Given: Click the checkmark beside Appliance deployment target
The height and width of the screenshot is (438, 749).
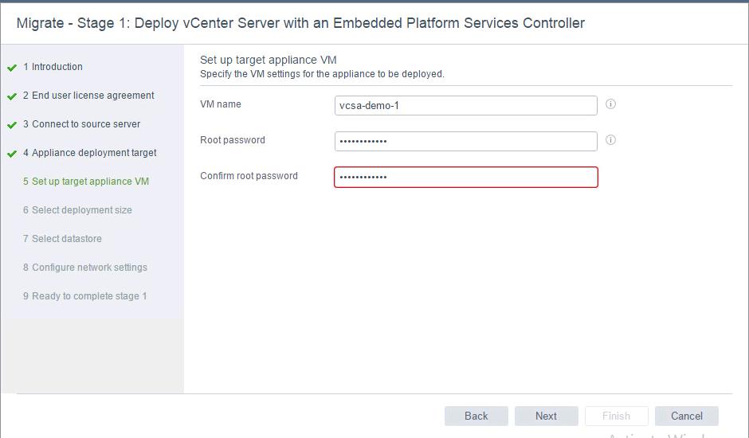Looking at the screenshot, I should click(12, 154).
